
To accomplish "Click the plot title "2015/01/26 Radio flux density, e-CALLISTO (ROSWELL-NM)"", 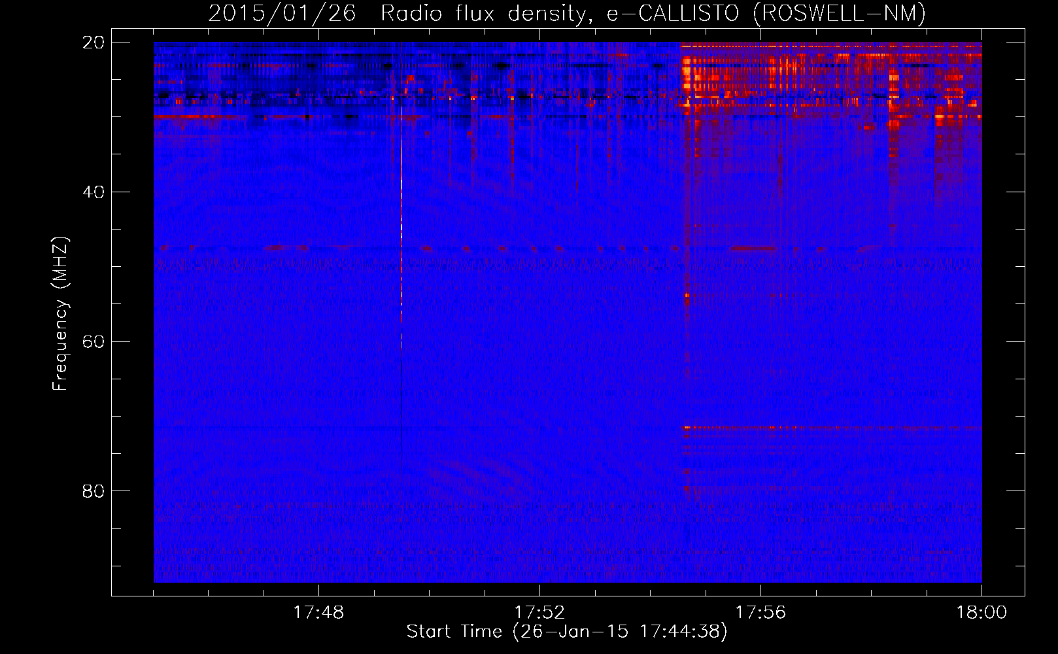I will [x=567, y=13].
